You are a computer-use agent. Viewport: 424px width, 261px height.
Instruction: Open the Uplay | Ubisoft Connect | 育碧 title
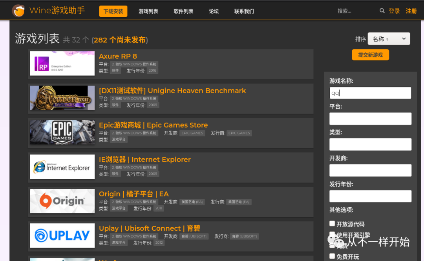click(150, 228)
